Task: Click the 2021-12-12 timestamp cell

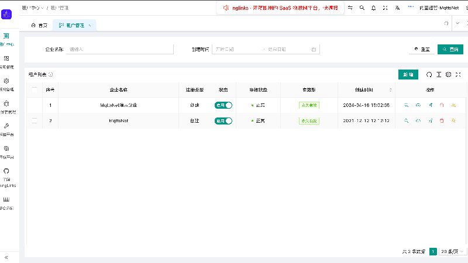Action: pos(366,121)
